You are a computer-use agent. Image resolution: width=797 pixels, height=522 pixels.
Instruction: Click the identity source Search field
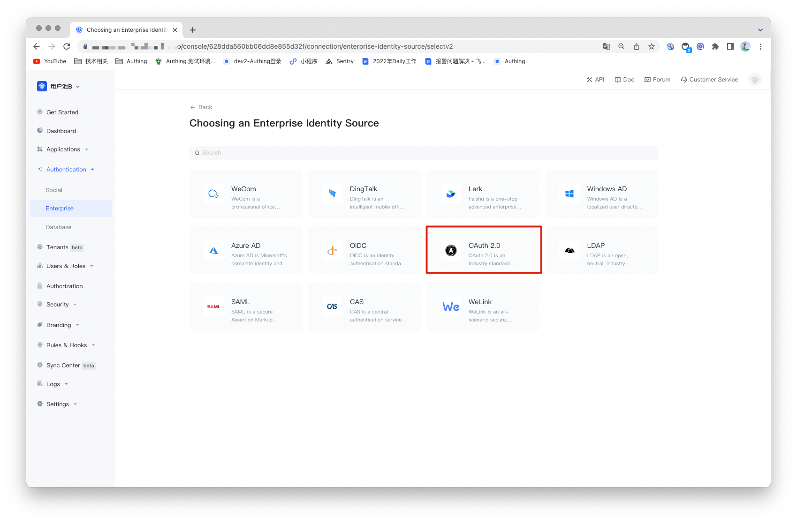coord(423,153)
